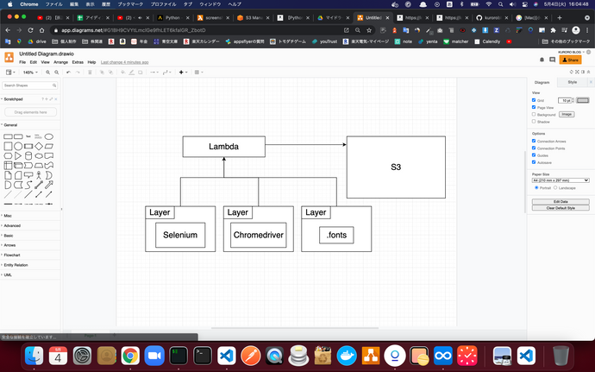Select the diamond shape in General palette

39,146
